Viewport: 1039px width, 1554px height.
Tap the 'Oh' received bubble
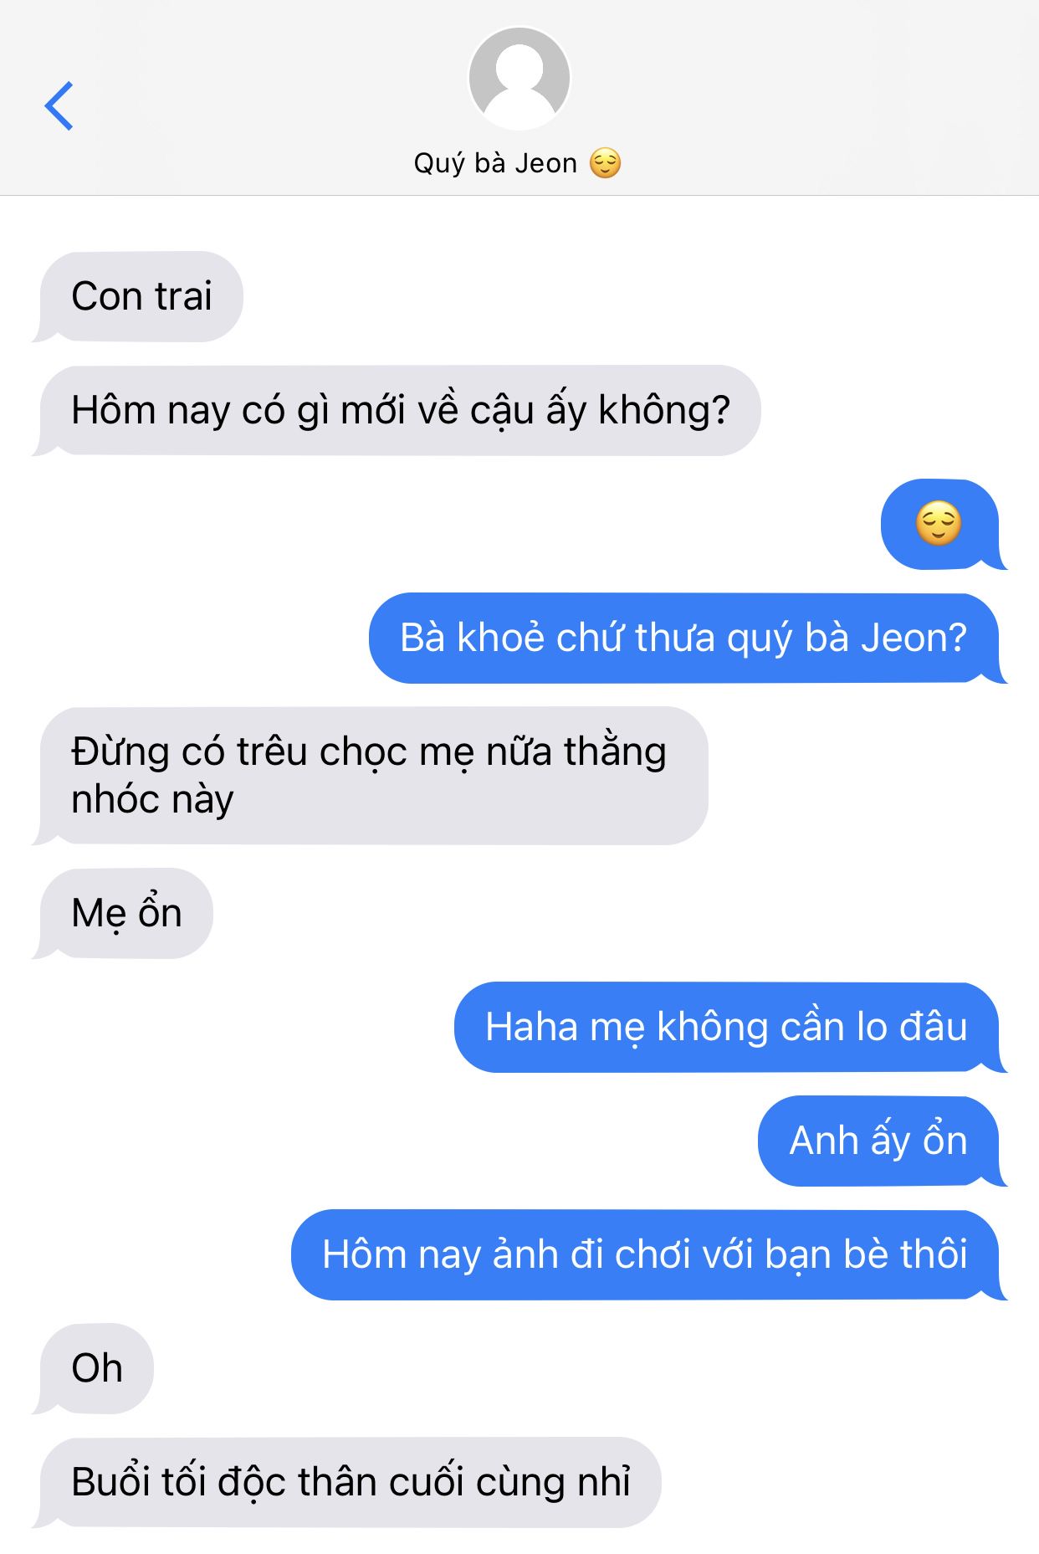[93, 1369]
